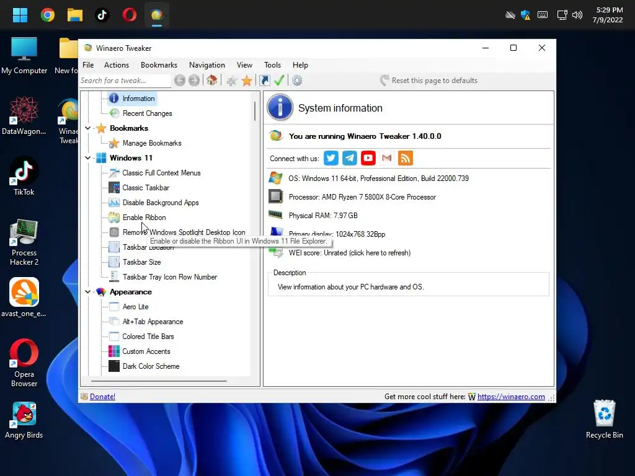635x476 pixels.
Task: Click the Back navigation arrow in toolbar
Action: pyautogui.click(x=180, y=81)
